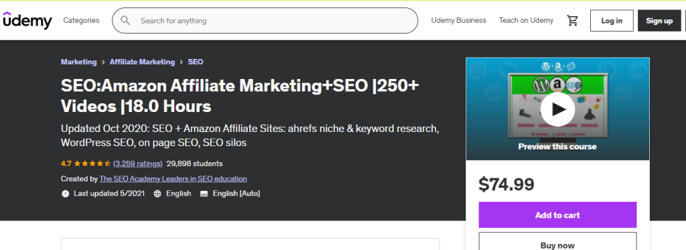Screen dimensions: 686x250
Task: Open Udemy Business link
Action: click(x=458, y=20)
